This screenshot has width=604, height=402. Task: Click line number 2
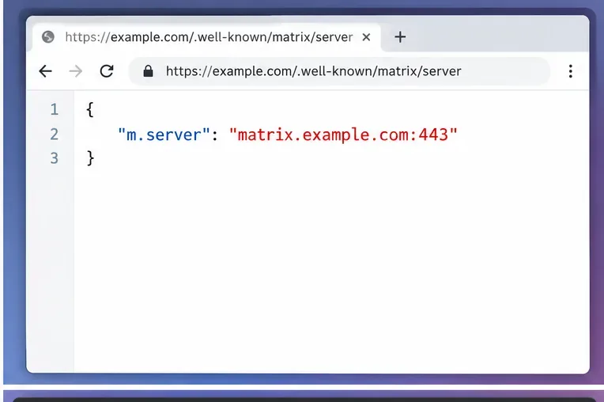(55, 134)
